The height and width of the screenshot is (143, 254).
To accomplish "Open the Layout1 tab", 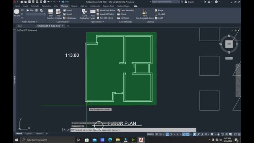I will (x=29, y=133).
